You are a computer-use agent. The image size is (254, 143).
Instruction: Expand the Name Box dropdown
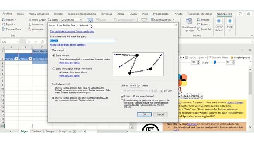[18, 41]
